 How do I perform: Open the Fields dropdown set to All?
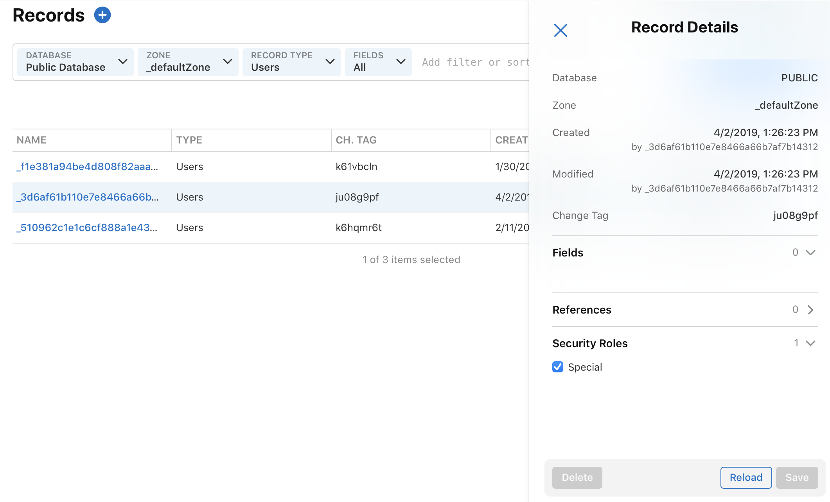[378, 62]
